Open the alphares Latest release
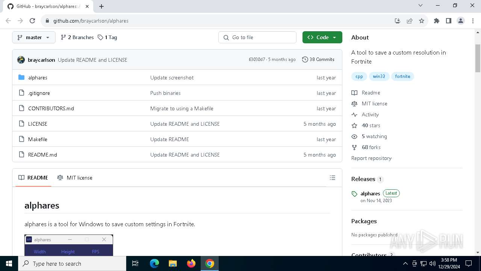Viewport: 481px width, 271px height. click(x=370, y=193)
